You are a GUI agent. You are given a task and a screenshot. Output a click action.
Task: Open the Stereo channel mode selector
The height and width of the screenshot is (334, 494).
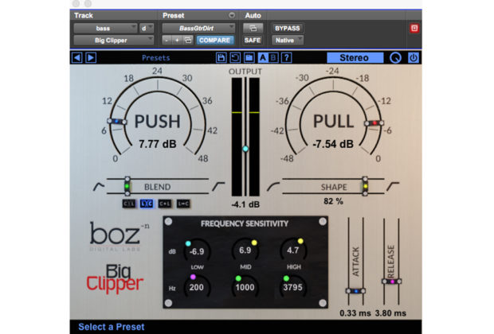click(355, 58)
